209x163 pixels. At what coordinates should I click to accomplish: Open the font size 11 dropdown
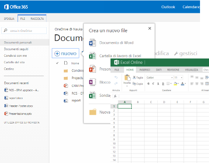(182, 77)
